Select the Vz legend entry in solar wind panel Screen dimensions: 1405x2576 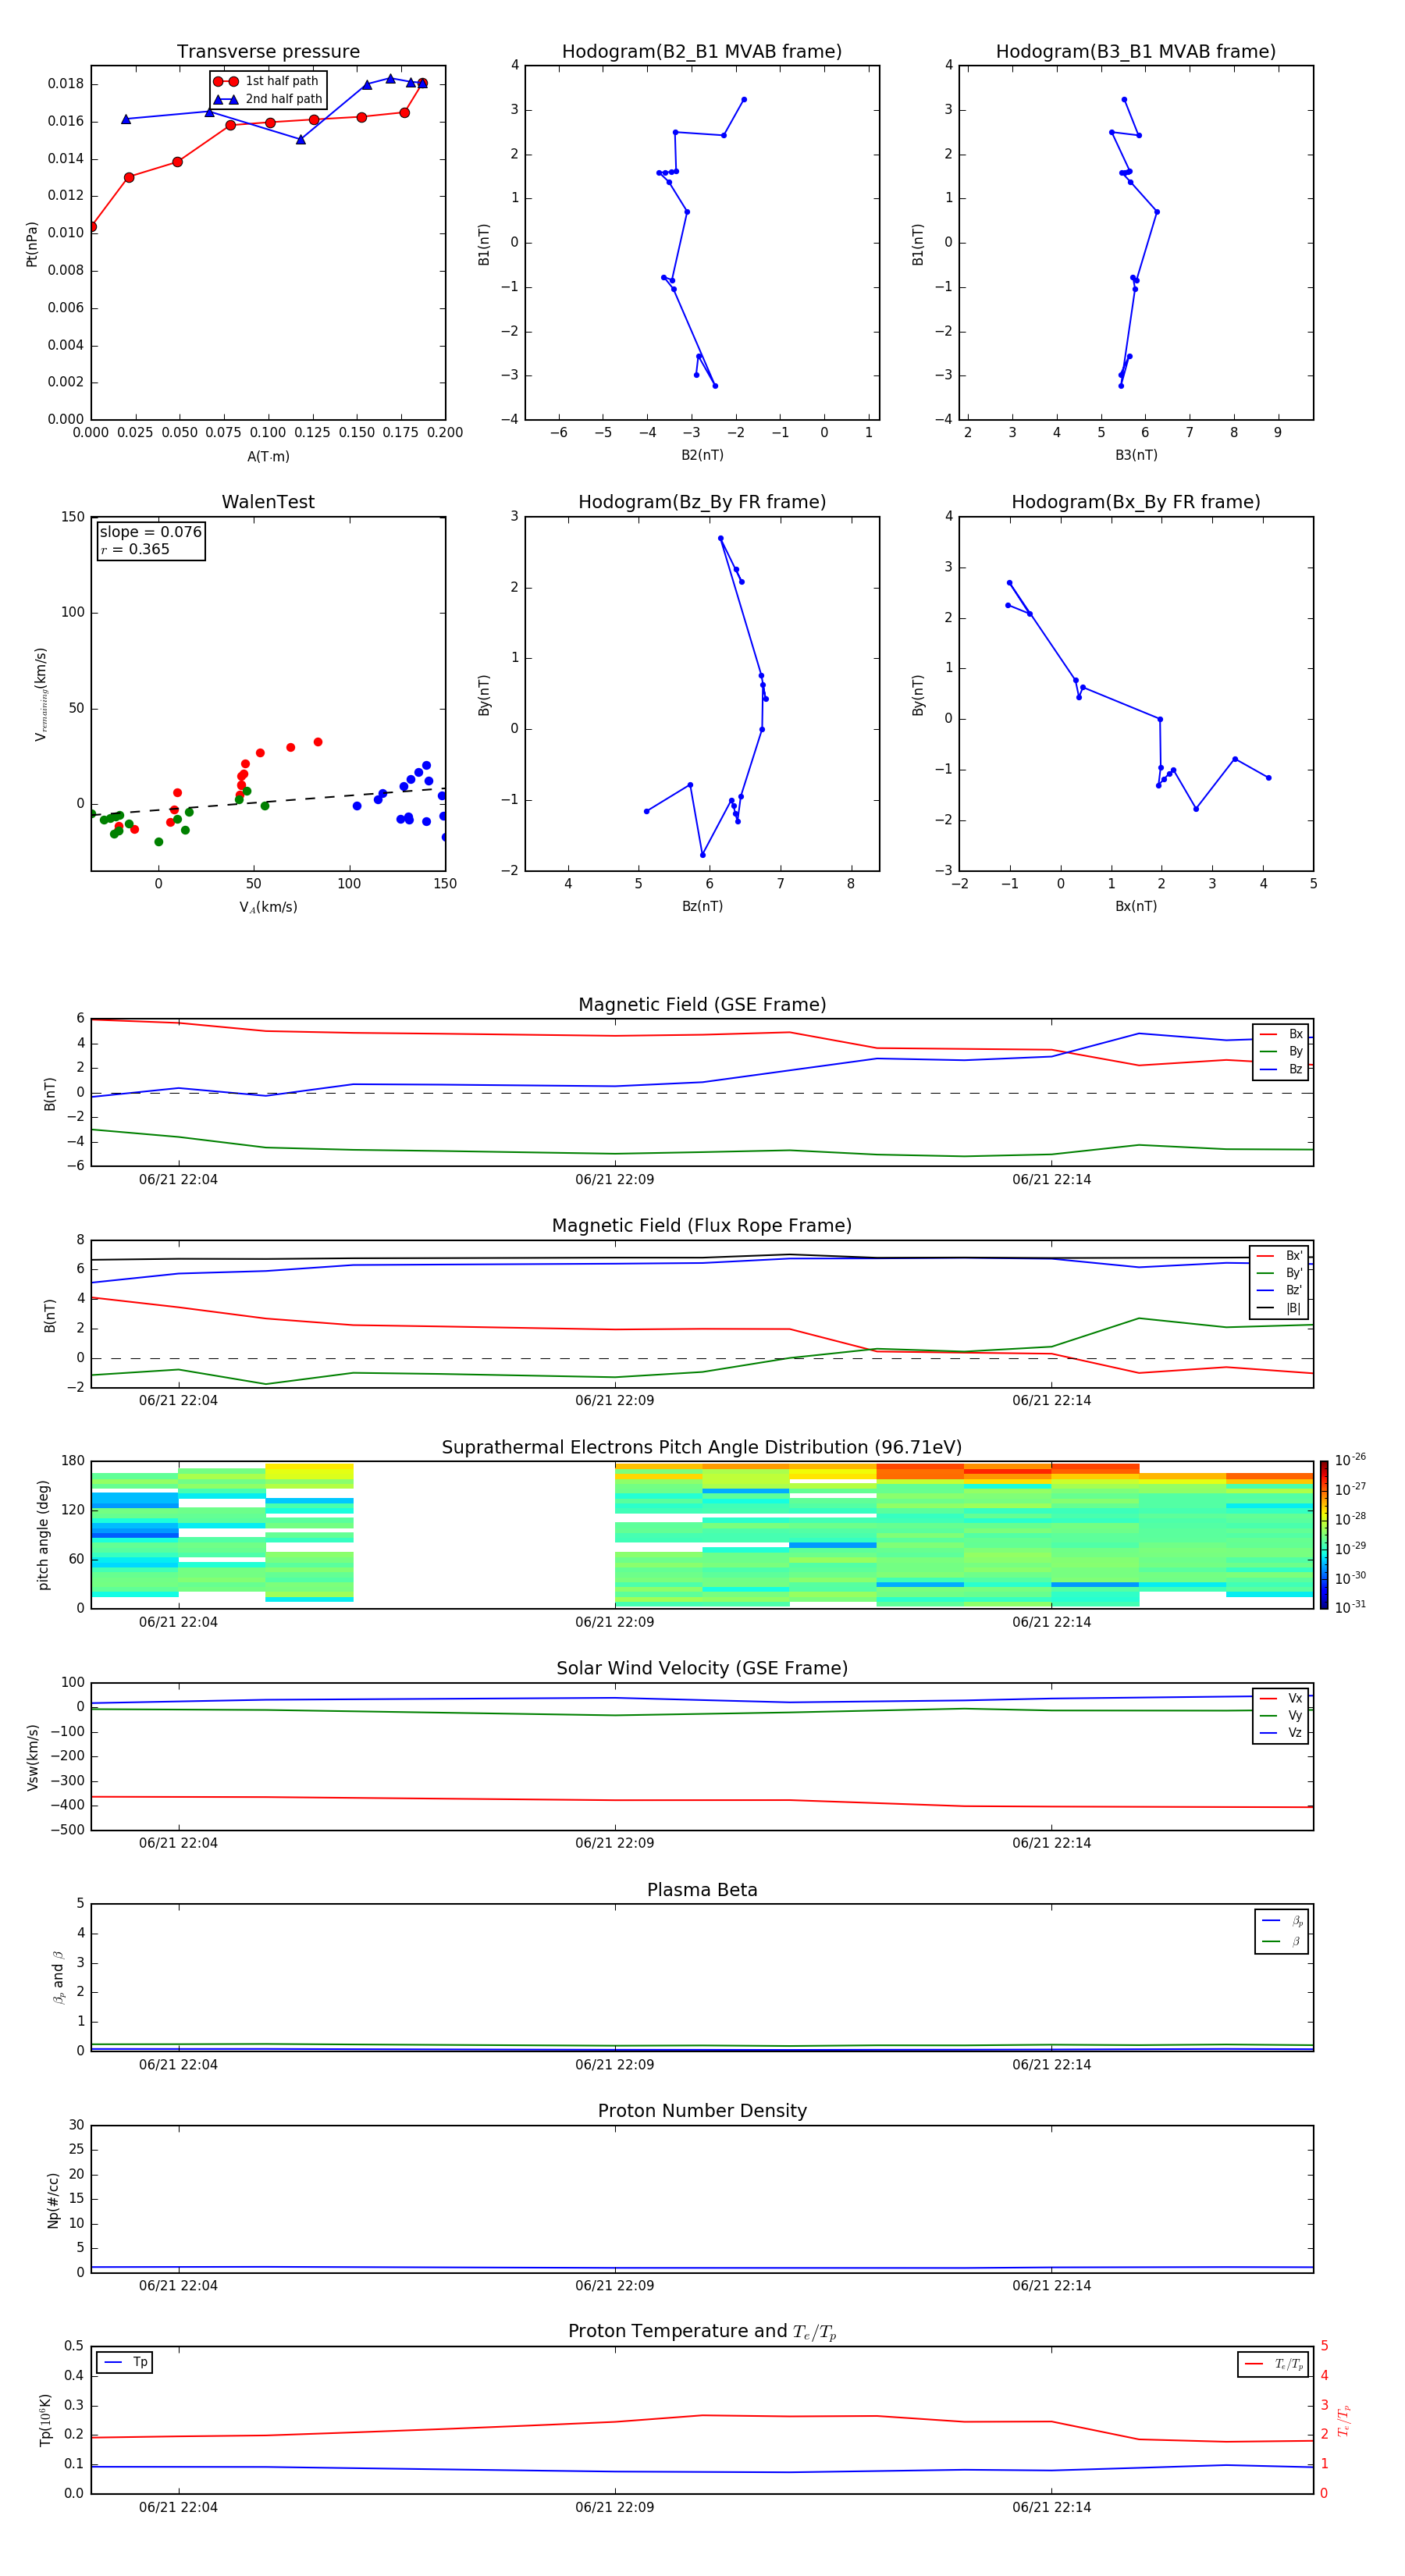coord(1281,1733)
